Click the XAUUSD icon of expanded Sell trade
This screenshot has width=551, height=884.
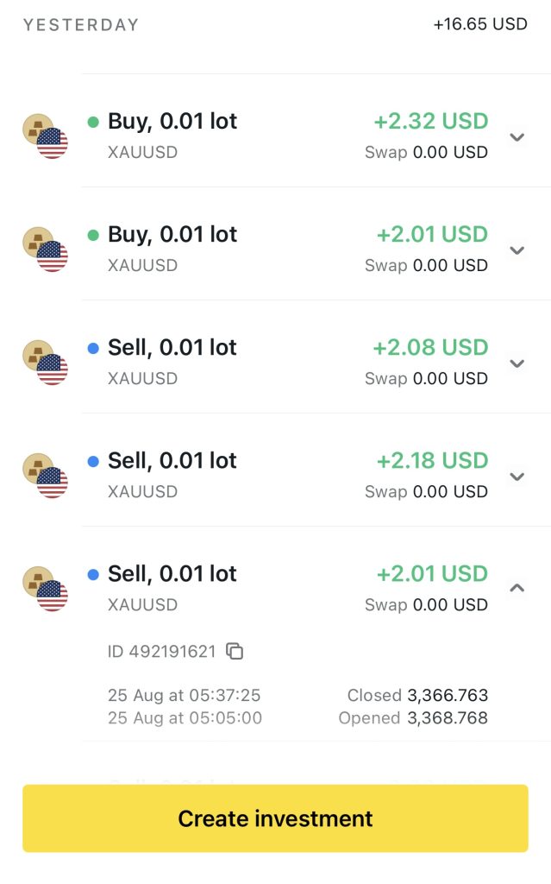(45, 589)
